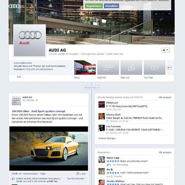Image resolution: width=185 pixels, height=185 pixels.
Task: Open the youtu.be link in PRNDS.net post
Action: click(x=131, y=106)
